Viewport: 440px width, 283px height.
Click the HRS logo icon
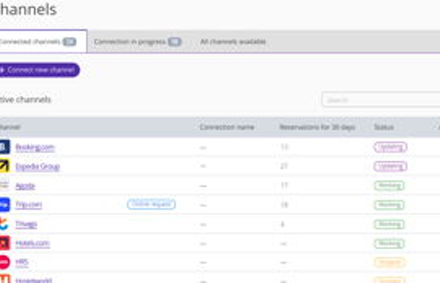4,262
